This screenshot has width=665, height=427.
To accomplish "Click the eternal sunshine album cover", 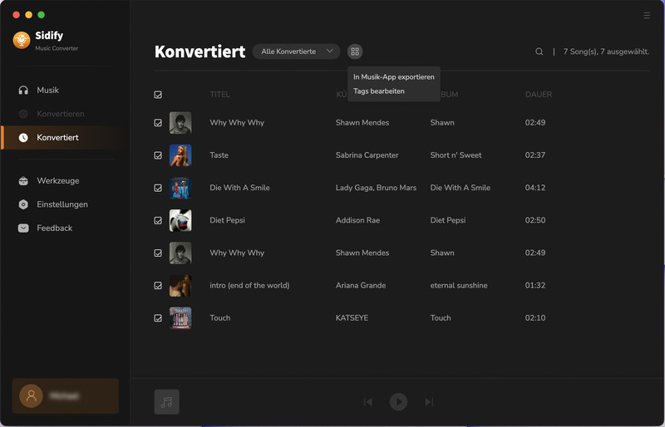I will [180, 286].
